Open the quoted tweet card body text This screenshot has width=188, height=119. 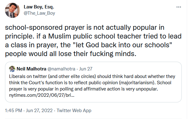92,86
